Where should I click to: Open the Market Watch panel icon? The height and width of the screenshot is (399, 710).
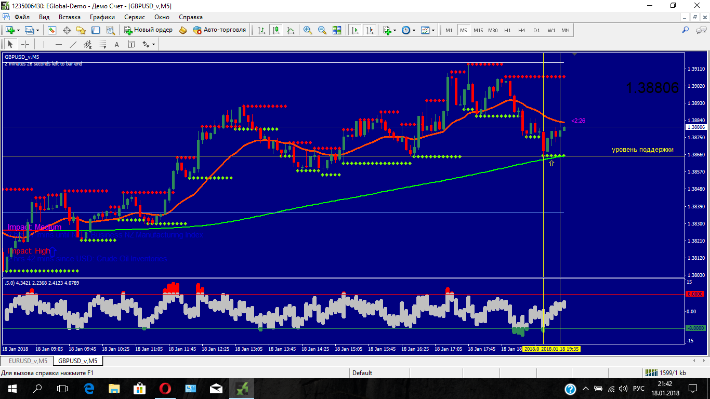pyautogui.click(x=52, y=30)
